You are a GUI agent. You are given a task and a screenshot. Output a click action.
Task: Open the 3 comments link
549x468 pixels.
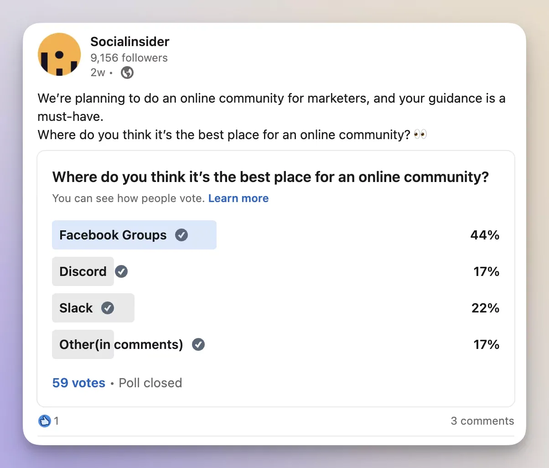click(x=482, y=421)
